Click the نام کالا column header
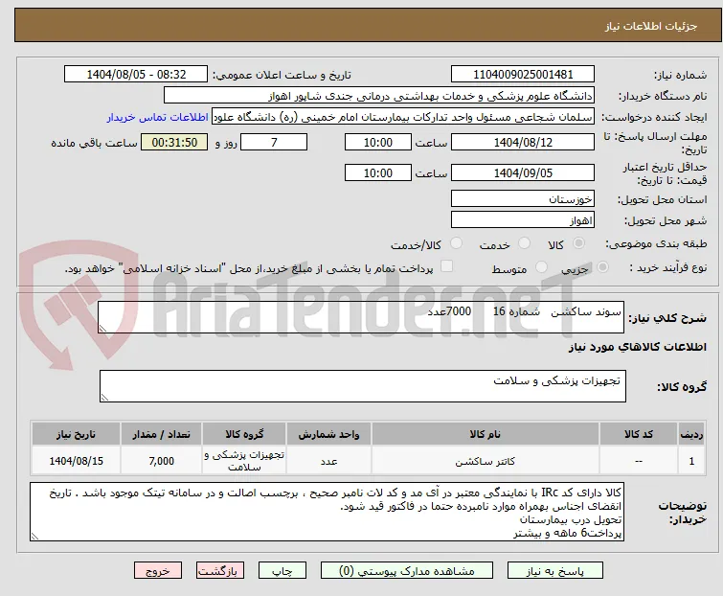Screen dimensions: 723x596 point(486,435)
